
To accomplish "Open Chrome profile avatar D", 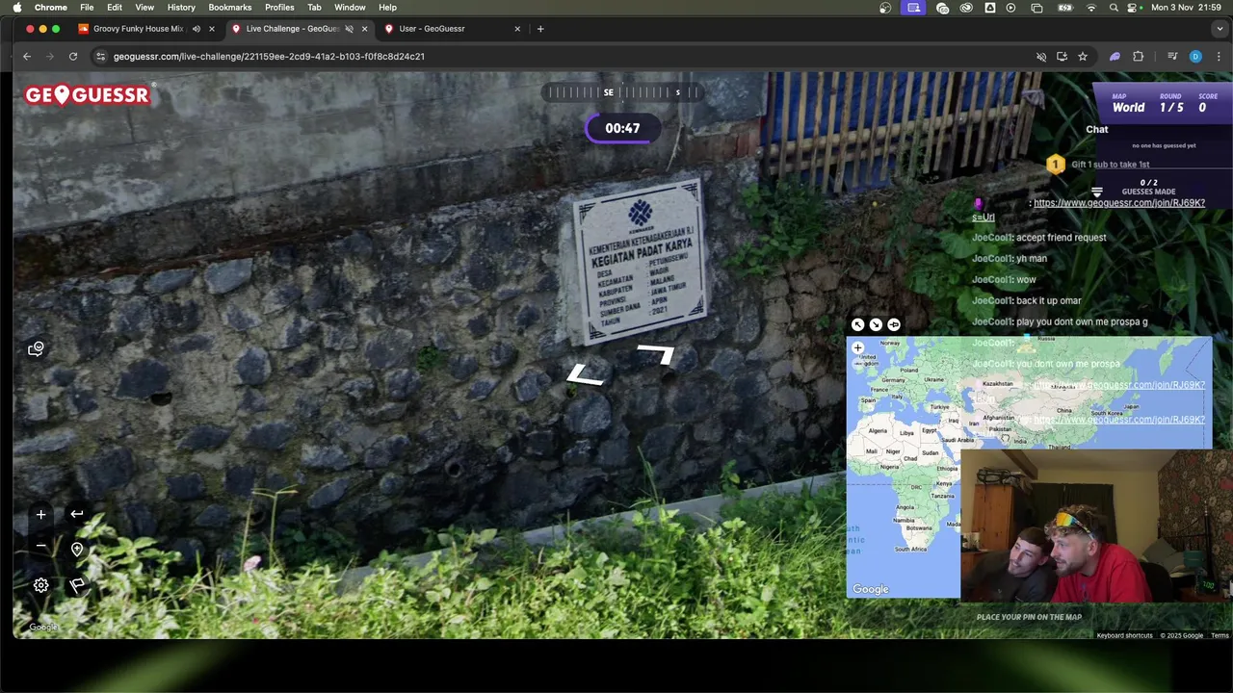I will 1195,57.
